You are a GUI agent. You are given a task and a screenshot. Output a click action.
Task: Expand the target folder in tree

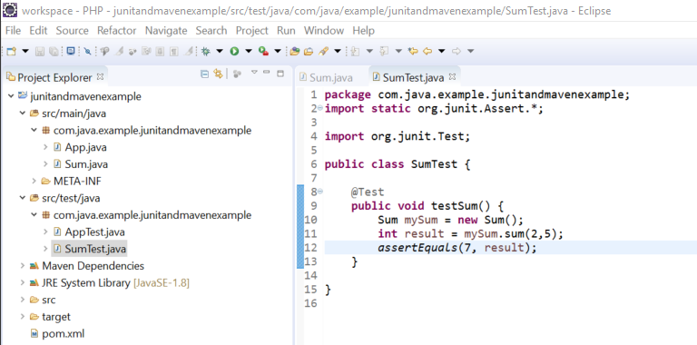click(22, 317)
